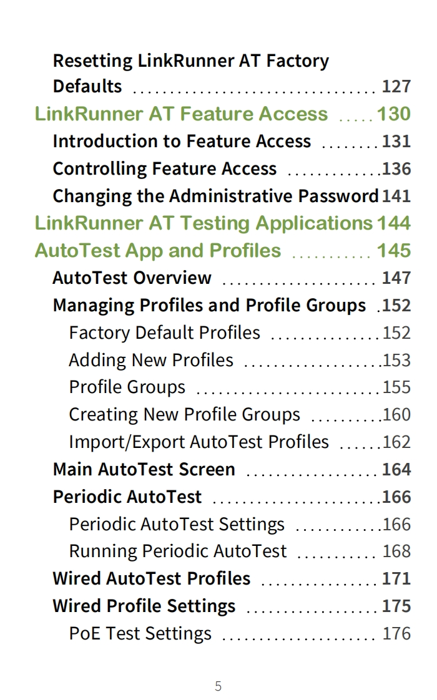Go to 'Running Periodic AutoTest' entry
This screenshot has width=437, height=700.
point(178,552)
